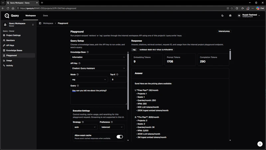This screenshot has width=266, height=150.
Task: Open browser tab list chevron
Action: tap(3, 3)
